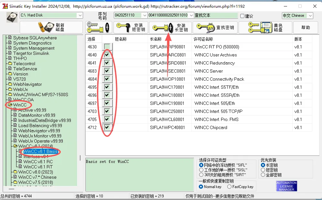The width and height of the screenshot is (322, 200).
Task: Open the Telecontrol folder
Action: [24, 64]
